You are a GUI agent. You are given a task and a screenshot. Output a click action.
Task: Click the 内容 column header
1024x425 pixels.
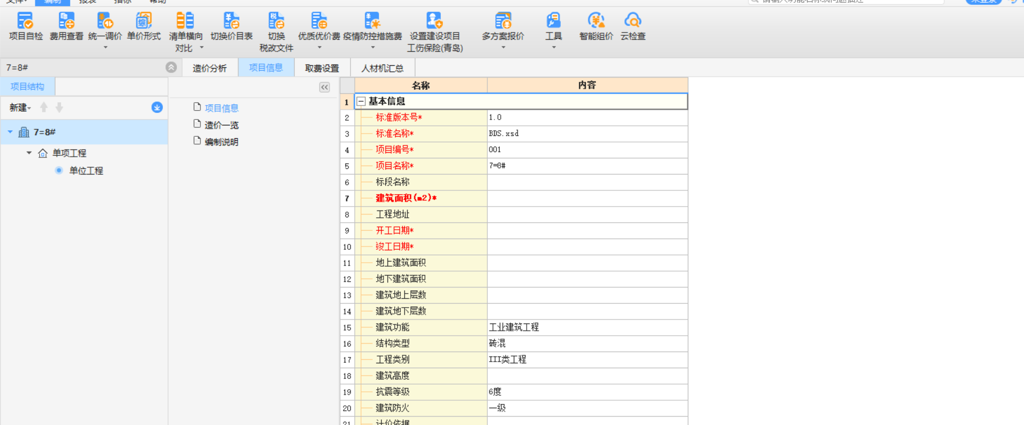(x=587, y=85)
